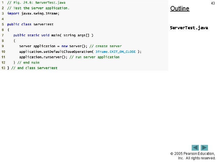
Task: Go to the next slide arrow
Action: (204, 148)
